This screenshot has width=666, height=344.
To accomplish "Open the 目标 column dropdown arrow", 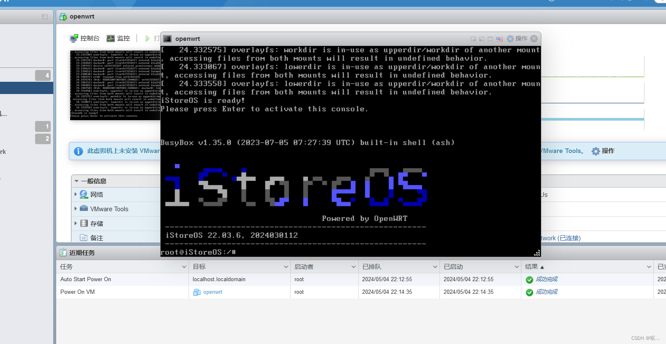I will click(x=286, y=267).
